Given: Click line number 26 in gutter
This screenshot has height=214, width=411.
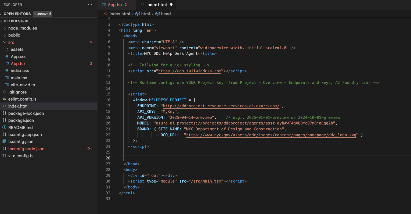Looking at the screenshot, I should [108, 158].
